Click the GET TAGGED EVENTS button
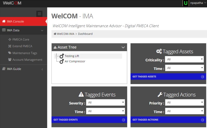 (89, 120)
